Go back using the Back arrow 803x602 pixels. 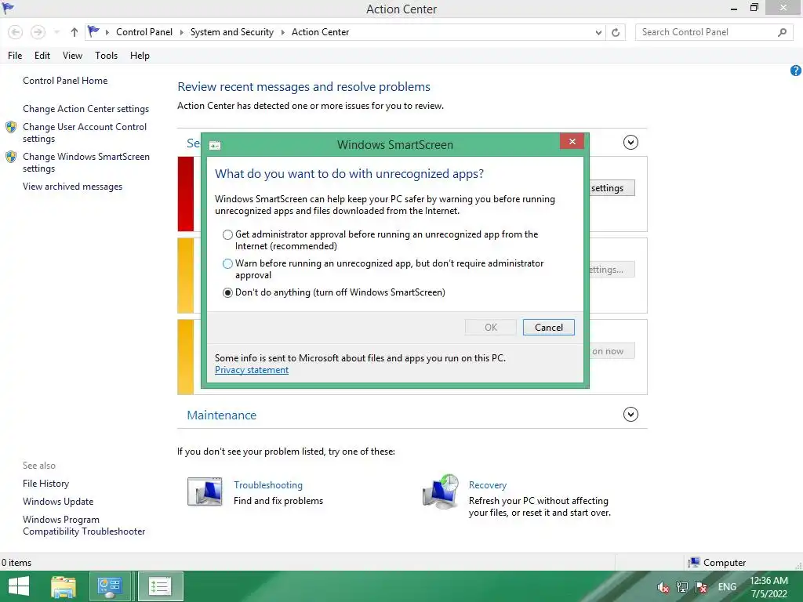tap(16, 32)
